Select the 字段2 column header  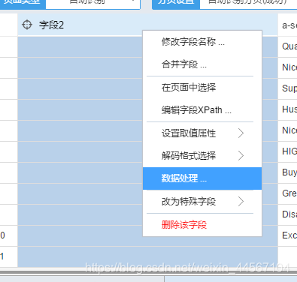(147, 25)
